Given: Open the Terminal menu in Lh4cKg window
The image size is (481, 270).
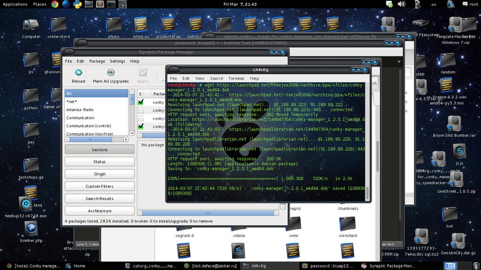Looking at the screenshot, I should [236, 79].
